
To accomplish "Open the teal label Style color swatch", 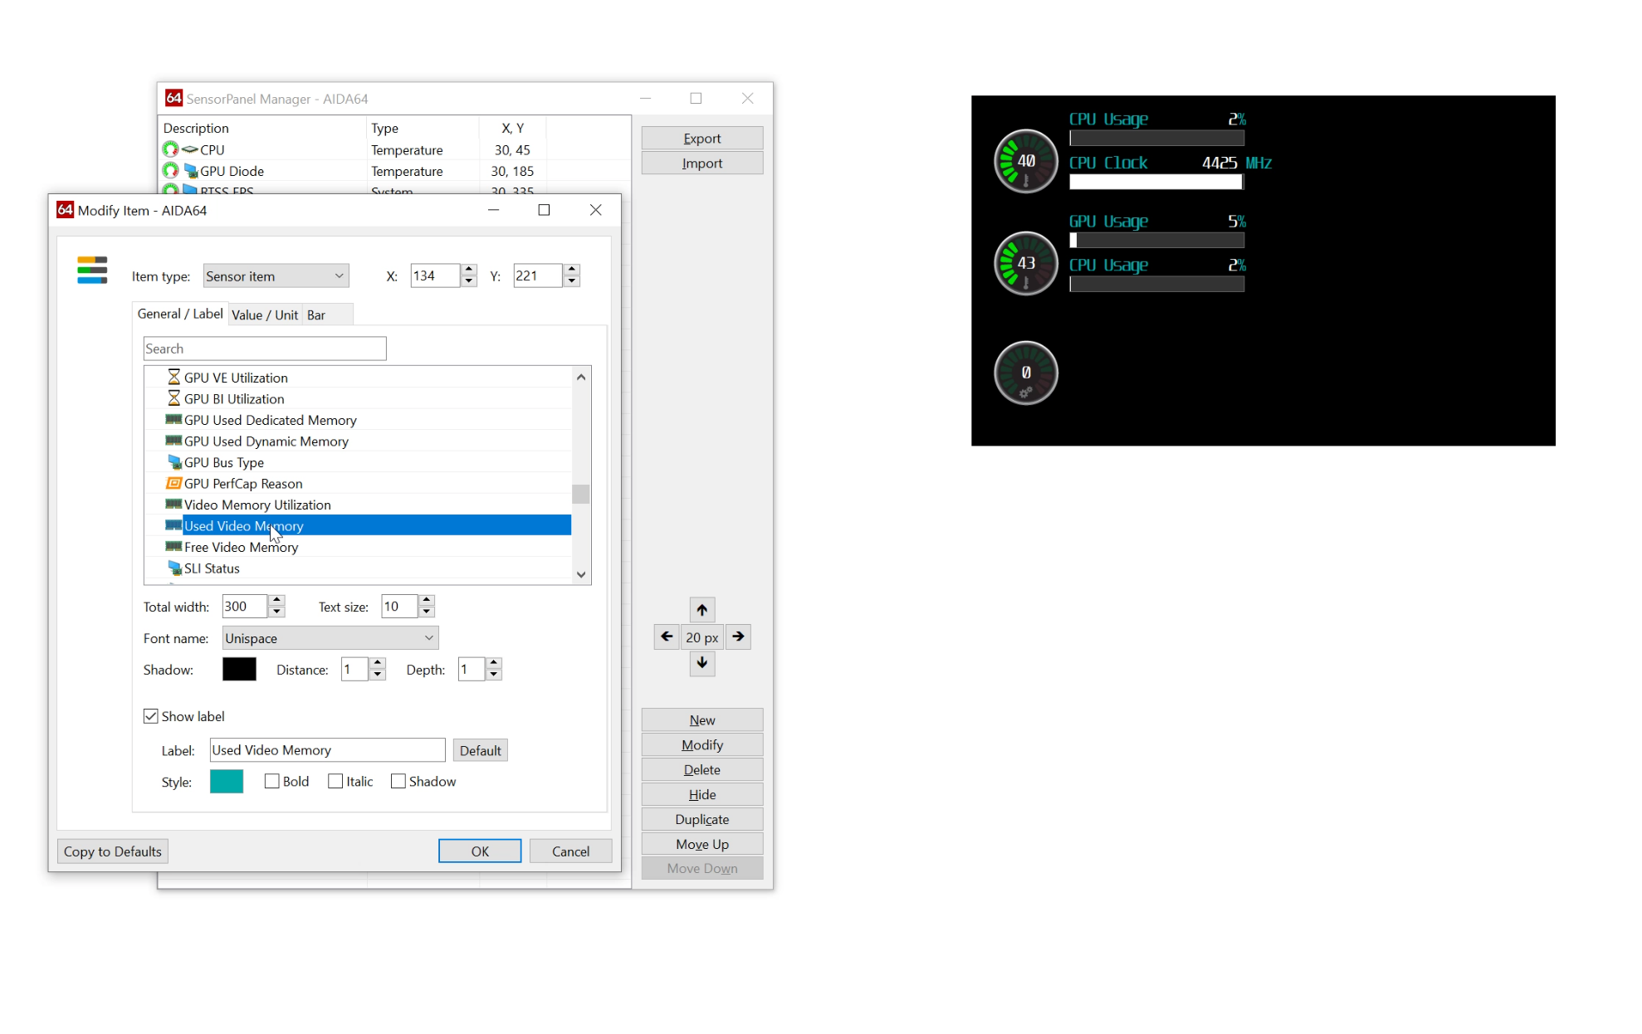I will coord(227,782).
